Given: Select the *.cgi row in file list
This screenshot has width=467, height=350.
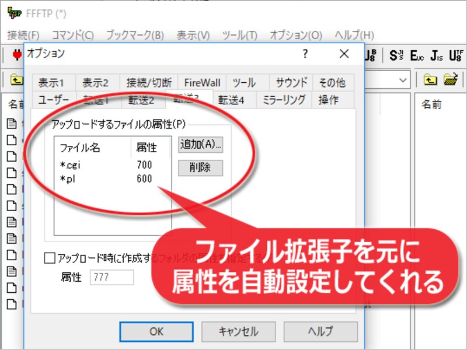Looking at the screenshot, I should [x=112, y=165].
